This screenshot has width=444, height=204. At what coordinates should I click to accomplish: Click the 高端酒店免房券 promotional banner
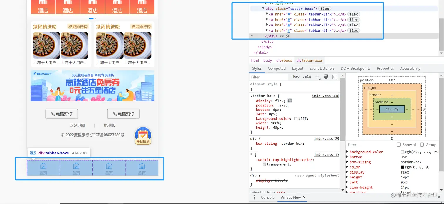92,86
